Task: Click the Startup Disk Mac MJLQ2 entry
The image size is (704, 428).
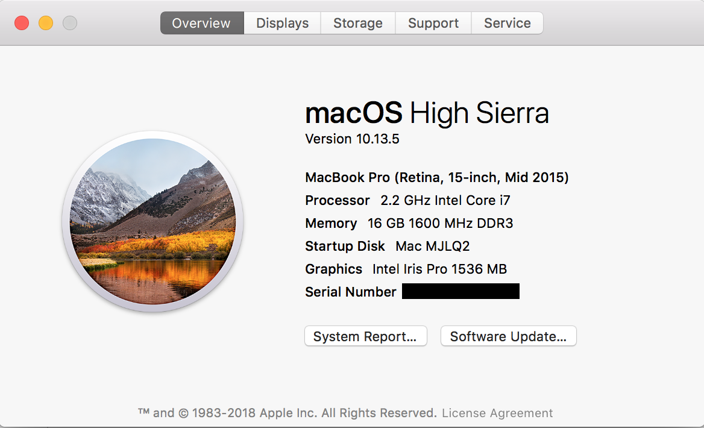Action: pos(388,247)
